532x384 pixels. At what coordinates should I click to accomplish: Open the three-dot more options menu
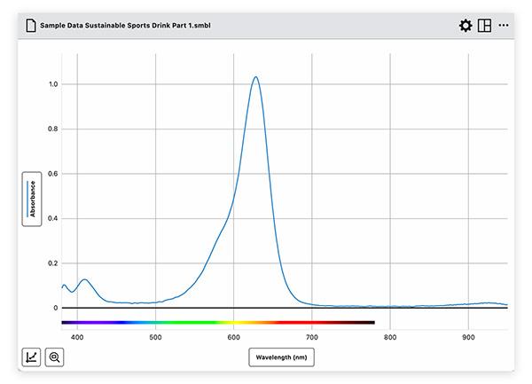click(x=504, y=26)
